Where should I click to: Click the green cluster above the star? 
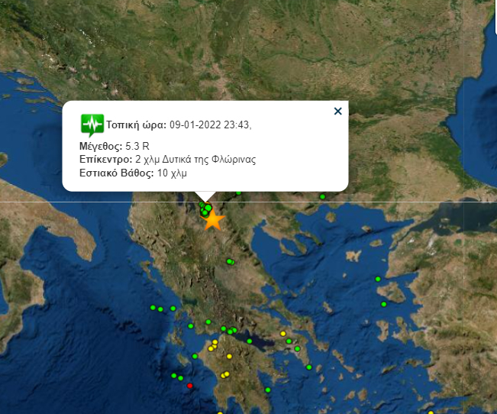(205, 208)
